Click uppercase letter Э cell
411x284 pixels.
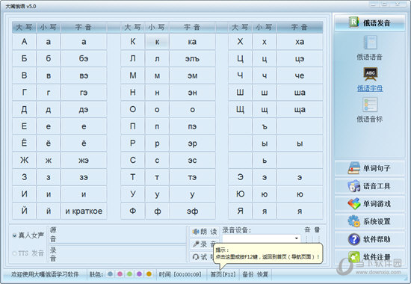(240, 177)
